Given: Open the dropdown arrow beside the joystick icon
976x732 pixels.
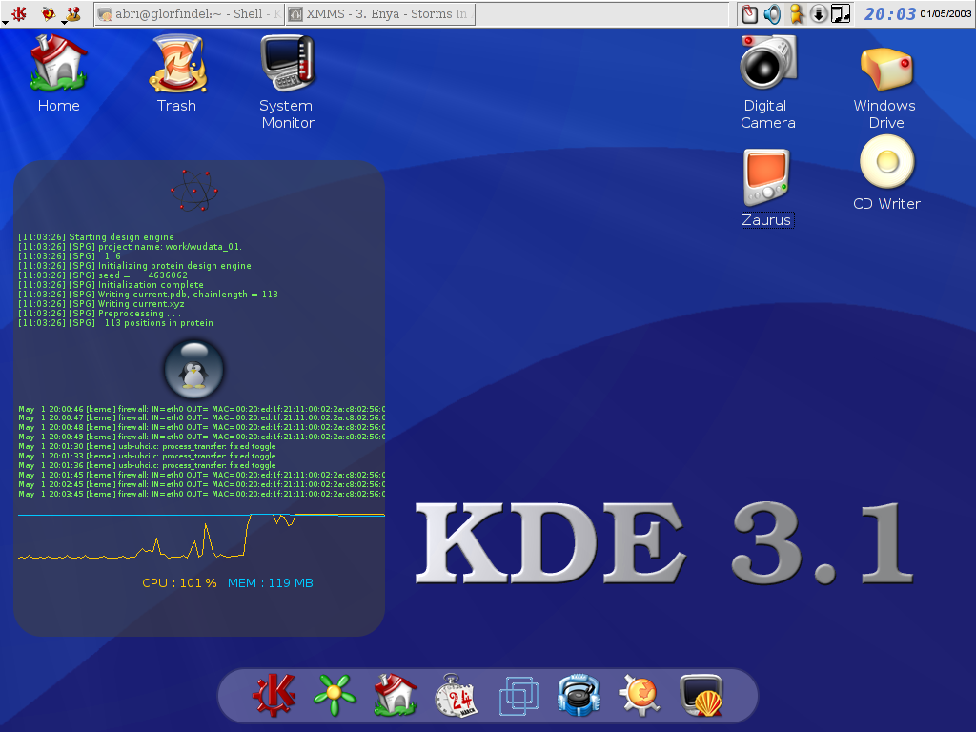Looking at the screenshot, I should 64,22.
